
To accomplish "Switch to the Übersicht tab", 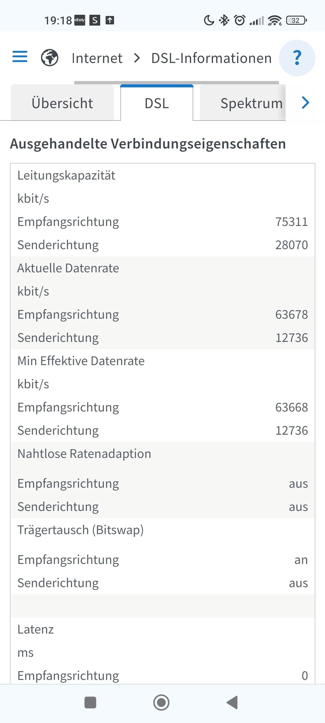I will (62, 103).
